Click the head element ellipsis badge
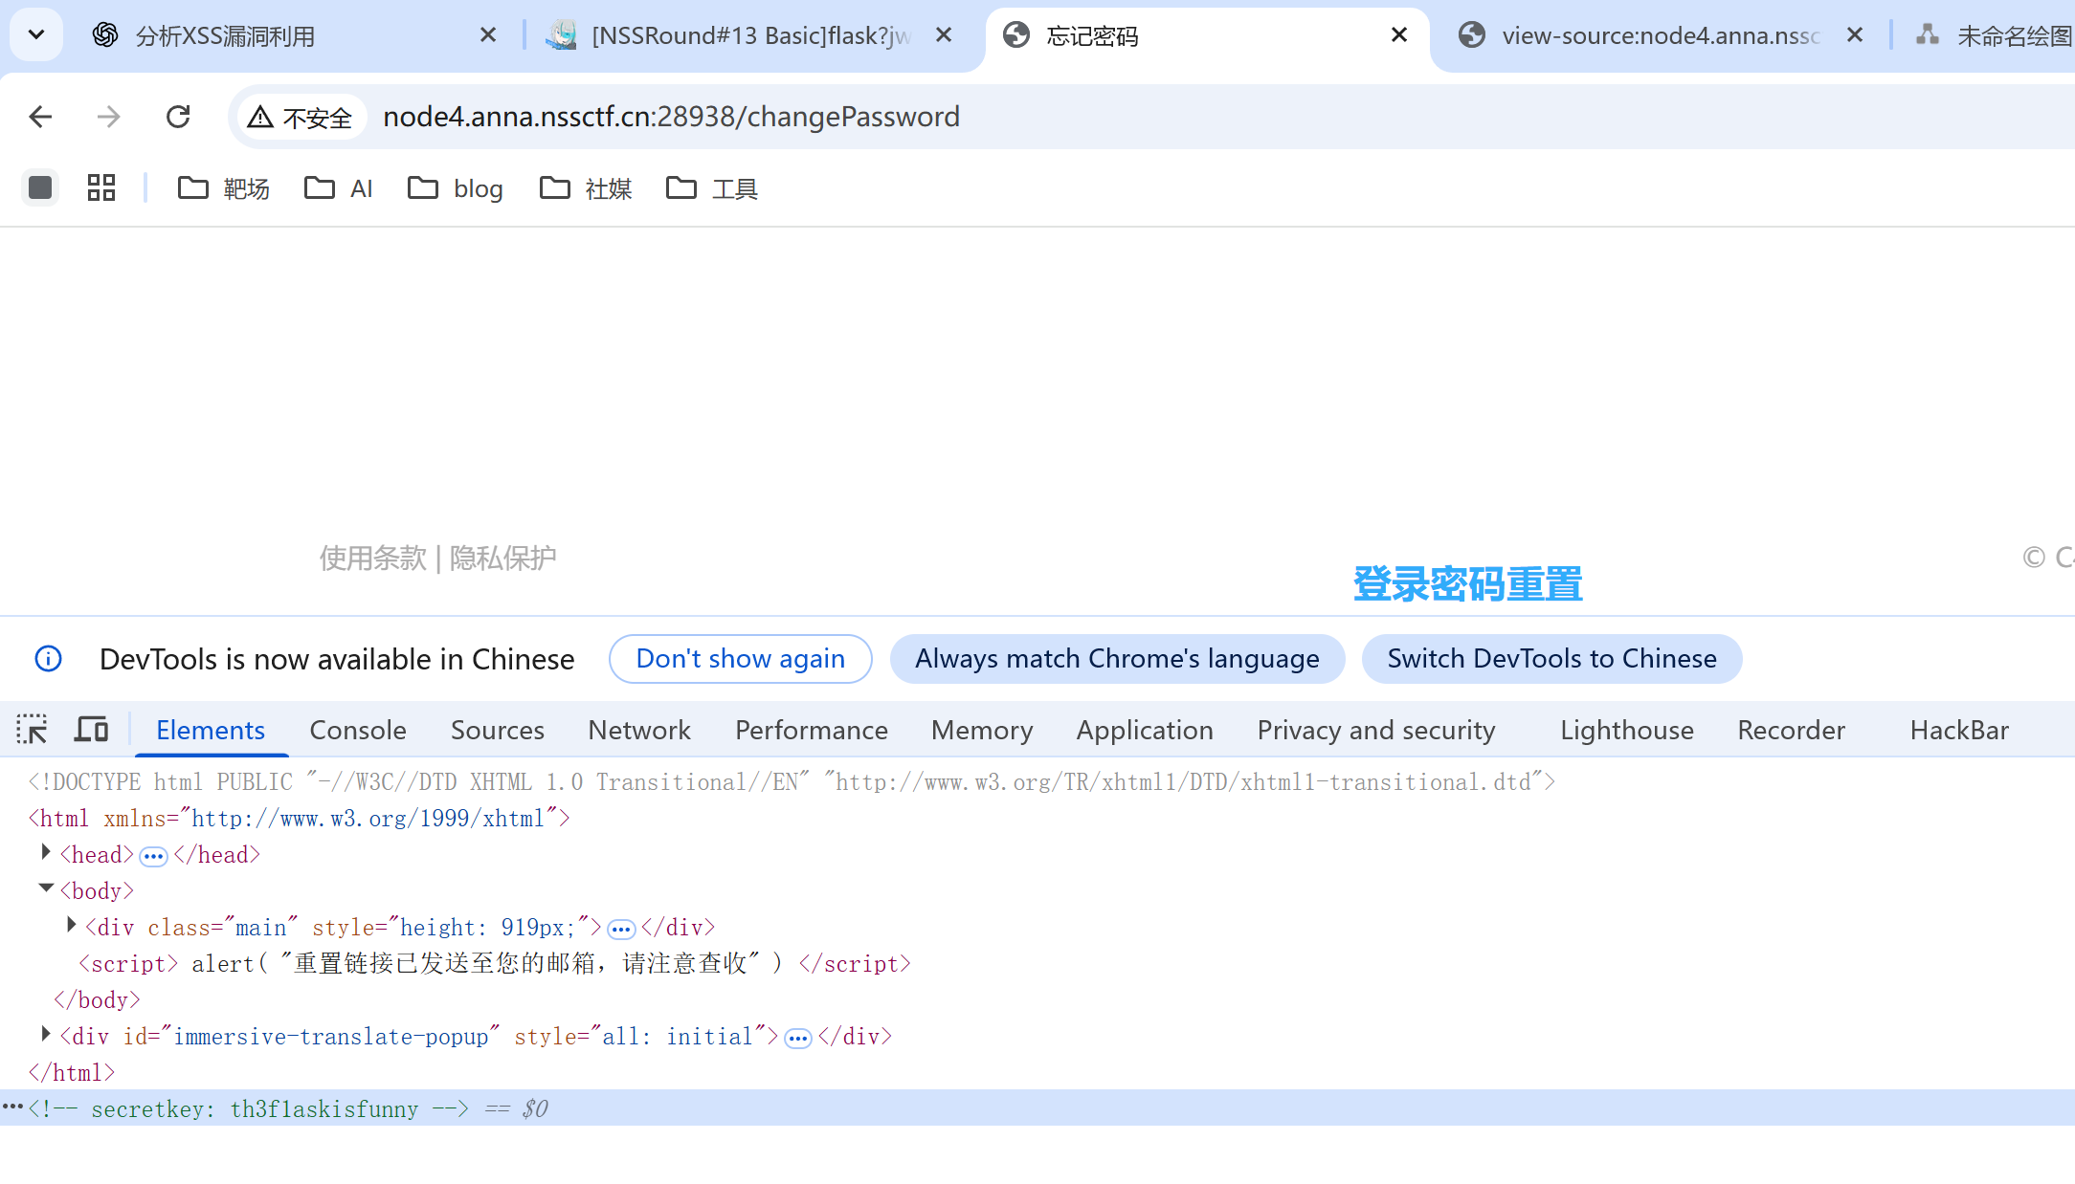This screenshot has height=1184, width=2075. click(153, 856)
